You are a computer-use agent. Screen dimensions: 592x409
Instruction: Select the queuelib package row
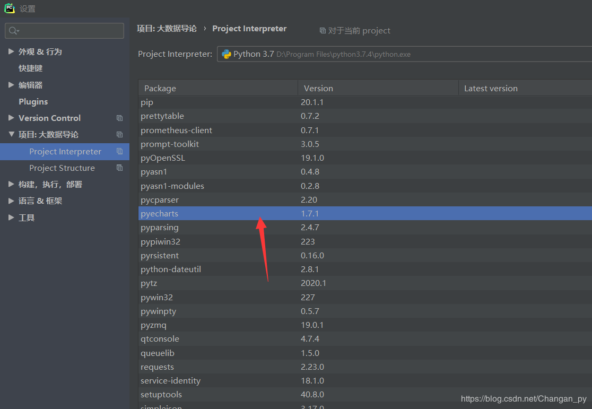click(365, 353)
